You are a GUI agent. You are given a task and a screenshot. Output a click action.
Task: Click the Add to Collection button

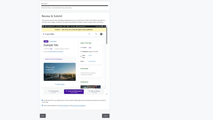point(94,91)
